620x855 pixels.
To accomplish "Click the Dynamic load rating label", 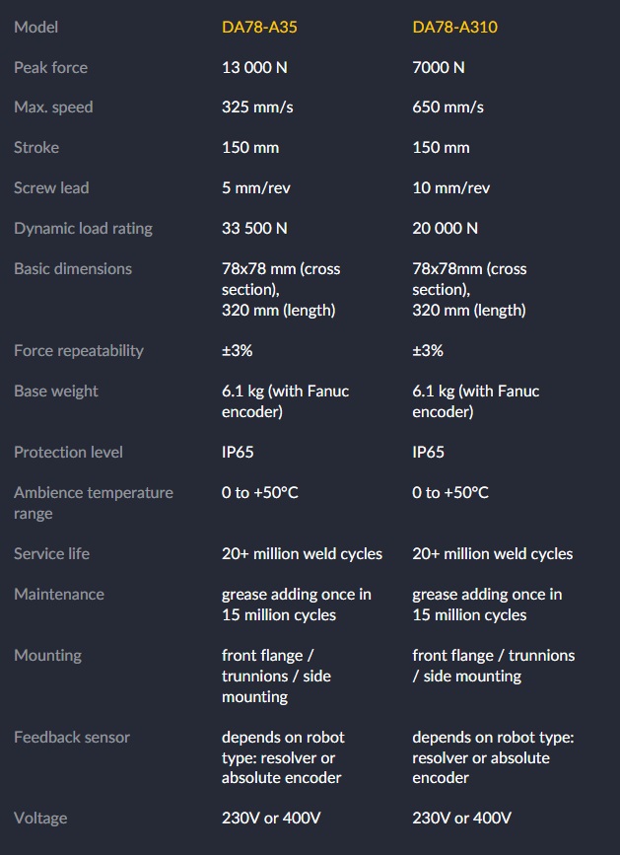I will click(x=83, y=228).
